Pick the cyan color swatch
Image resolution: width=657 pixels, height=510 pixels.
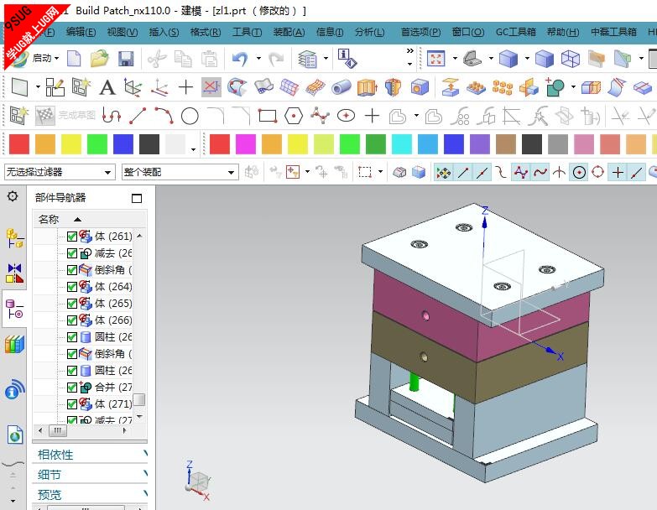(x=402, y=144)
